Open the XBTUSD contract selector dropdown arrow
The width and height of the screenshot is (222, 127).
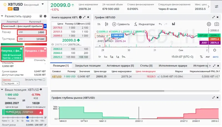tap(43, 4)
